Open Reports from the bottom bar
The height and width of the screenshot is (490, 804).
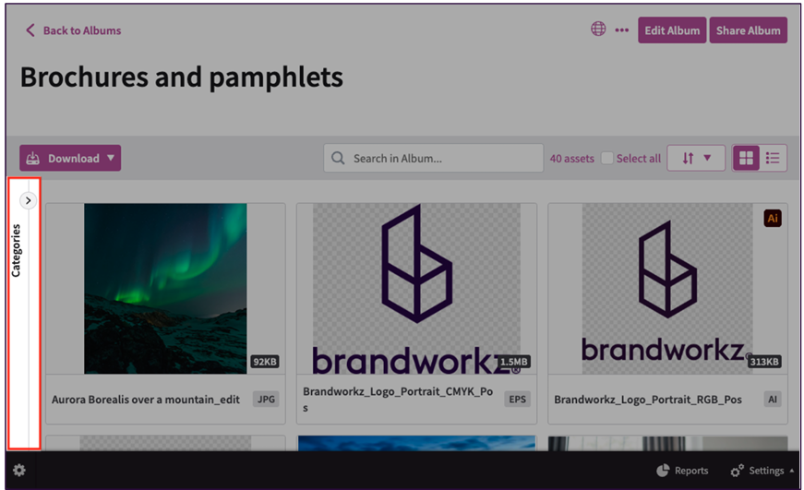(x=682, y=471)
